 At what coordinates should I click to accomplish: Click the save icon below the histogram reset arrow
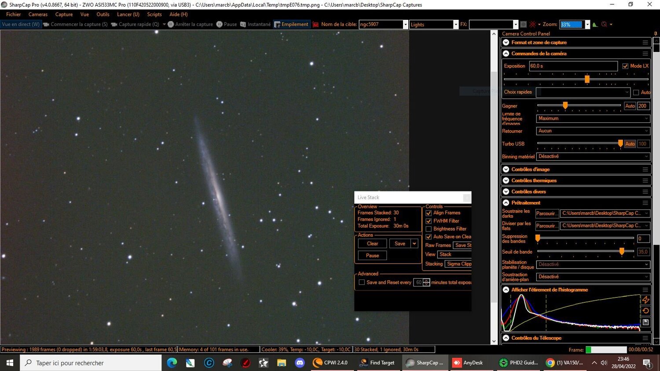click(x=645, y=322)
